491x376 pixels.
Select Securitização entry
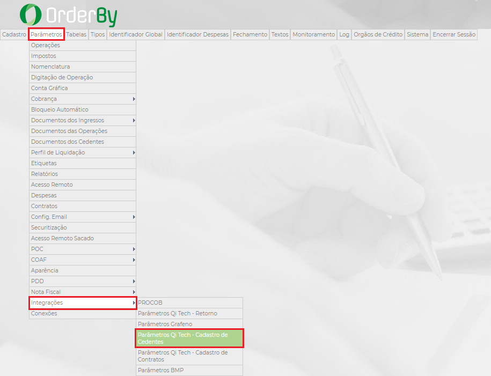click(x=82, y=227)
